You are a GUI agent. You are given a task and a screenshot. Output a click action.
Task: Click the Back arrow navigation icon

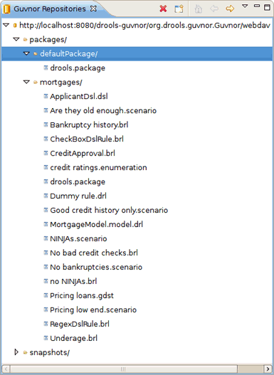(214, 9)
